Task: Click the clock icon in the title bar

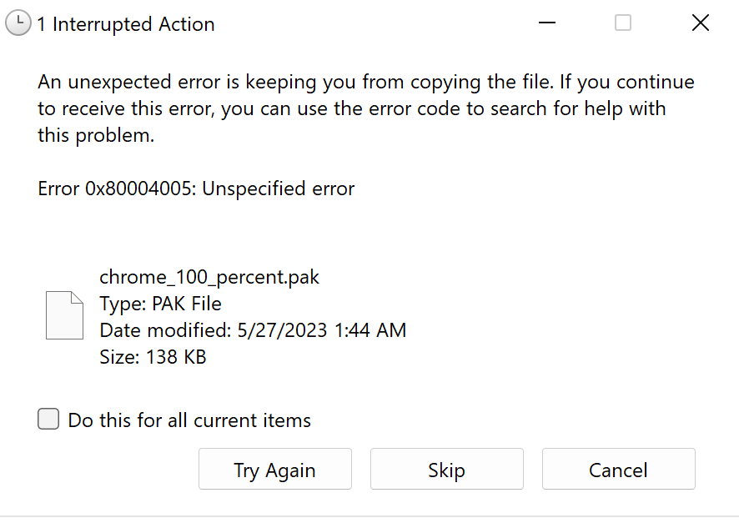Action: (x=18, y=23)
